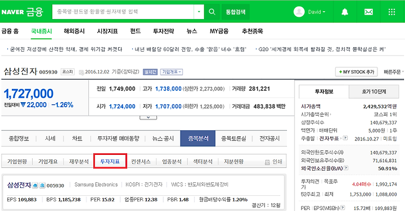Switch to 기업개요 sub-tab
The height and width of the screenshot is (211, 405).
coord(48,162)
